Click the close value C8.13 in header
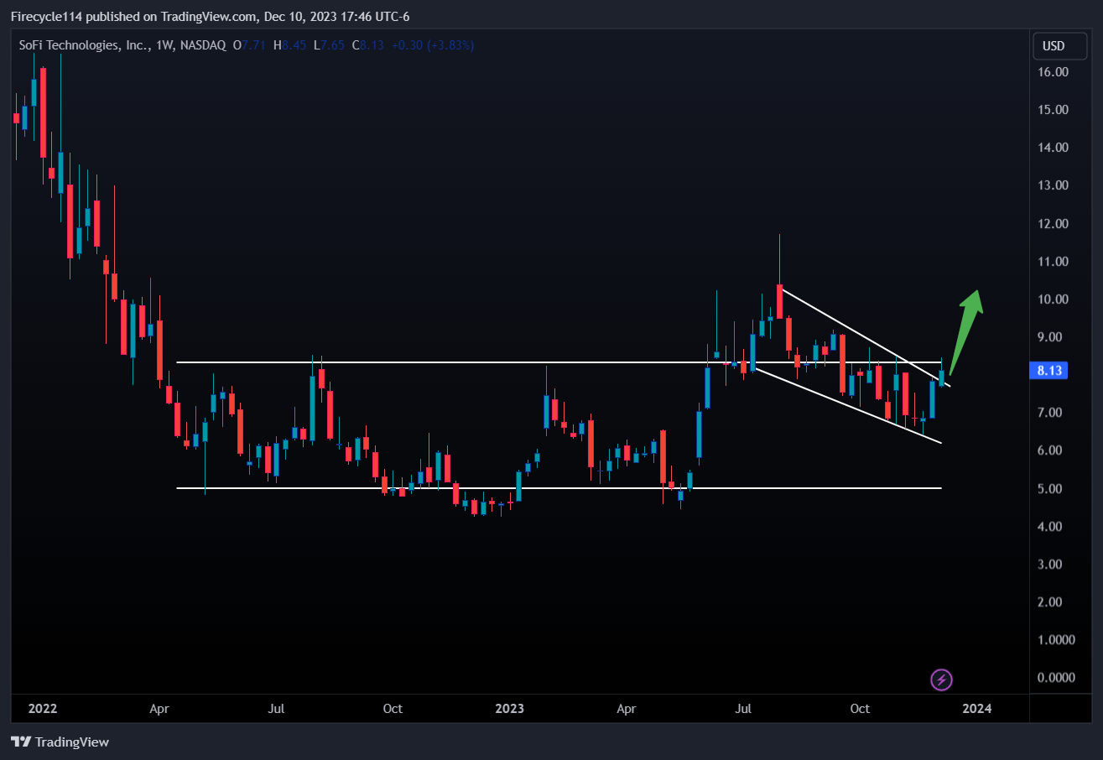 [368, 45]
